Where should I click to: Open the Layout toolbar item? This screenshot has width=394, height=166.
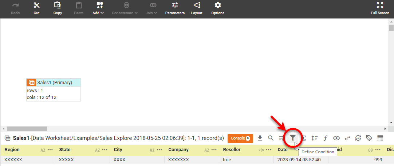[x=197, y=8]
